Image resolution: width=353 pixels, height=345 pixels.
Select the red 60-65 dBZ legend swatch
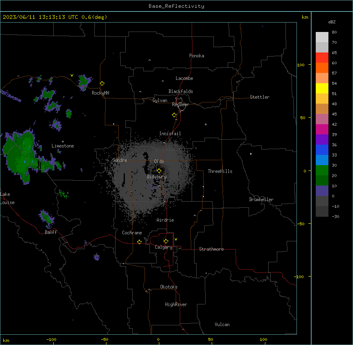[x=322, y=57]
